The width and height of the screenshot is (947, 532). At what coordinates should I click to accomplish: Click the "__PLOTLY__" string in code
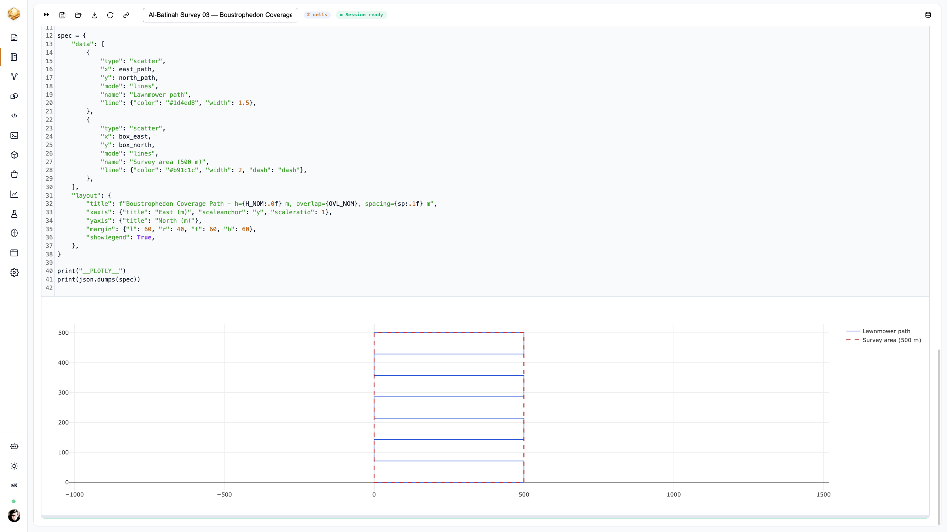[x=101, y=271]
